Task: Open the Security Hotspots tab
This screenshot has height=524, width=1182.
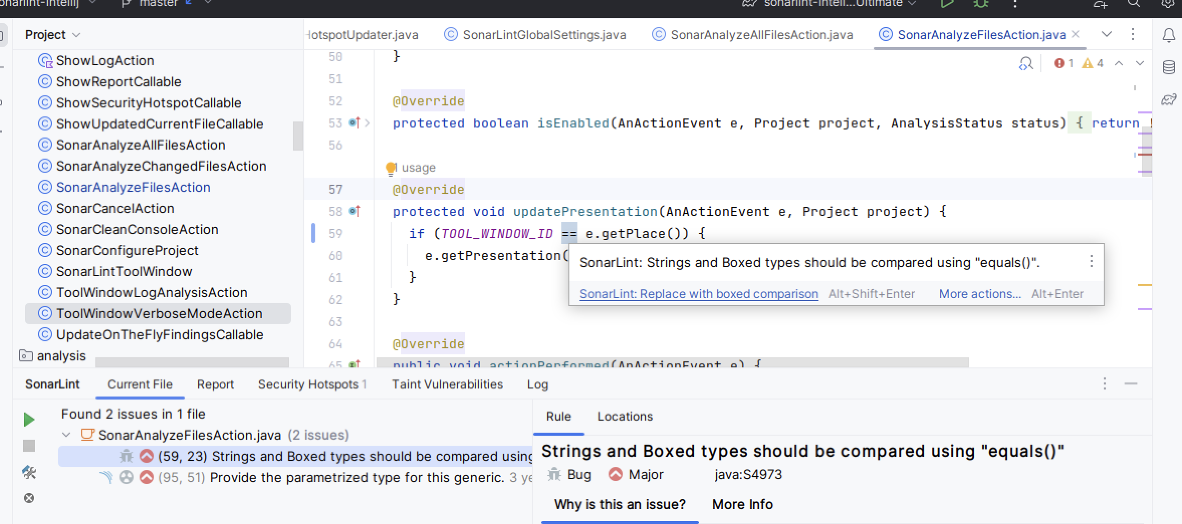Action: [312, 384]
